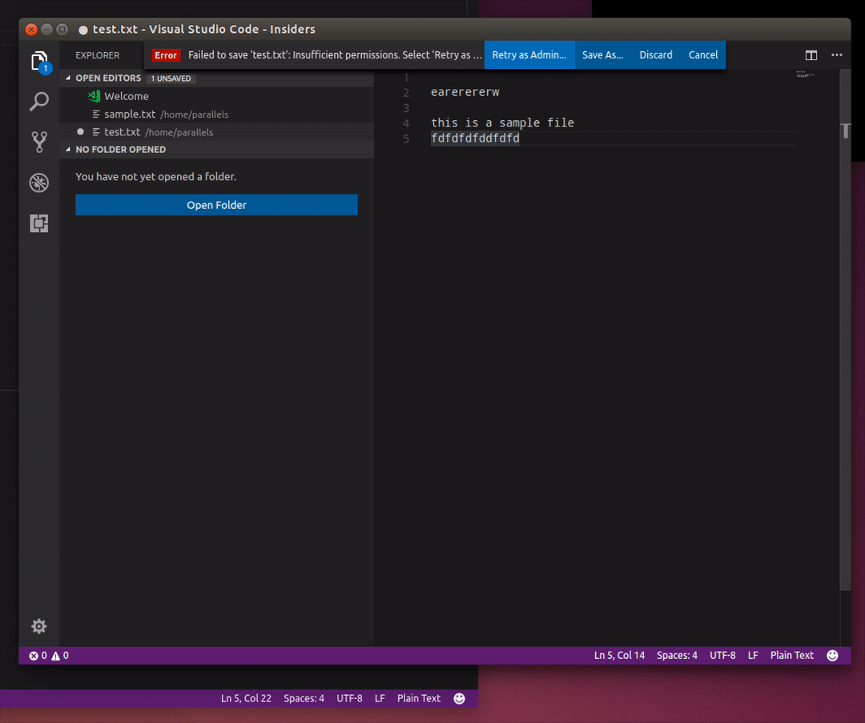Open the Manage gear menu
This screenshot has width=865, height=723.
click(39, 626)
